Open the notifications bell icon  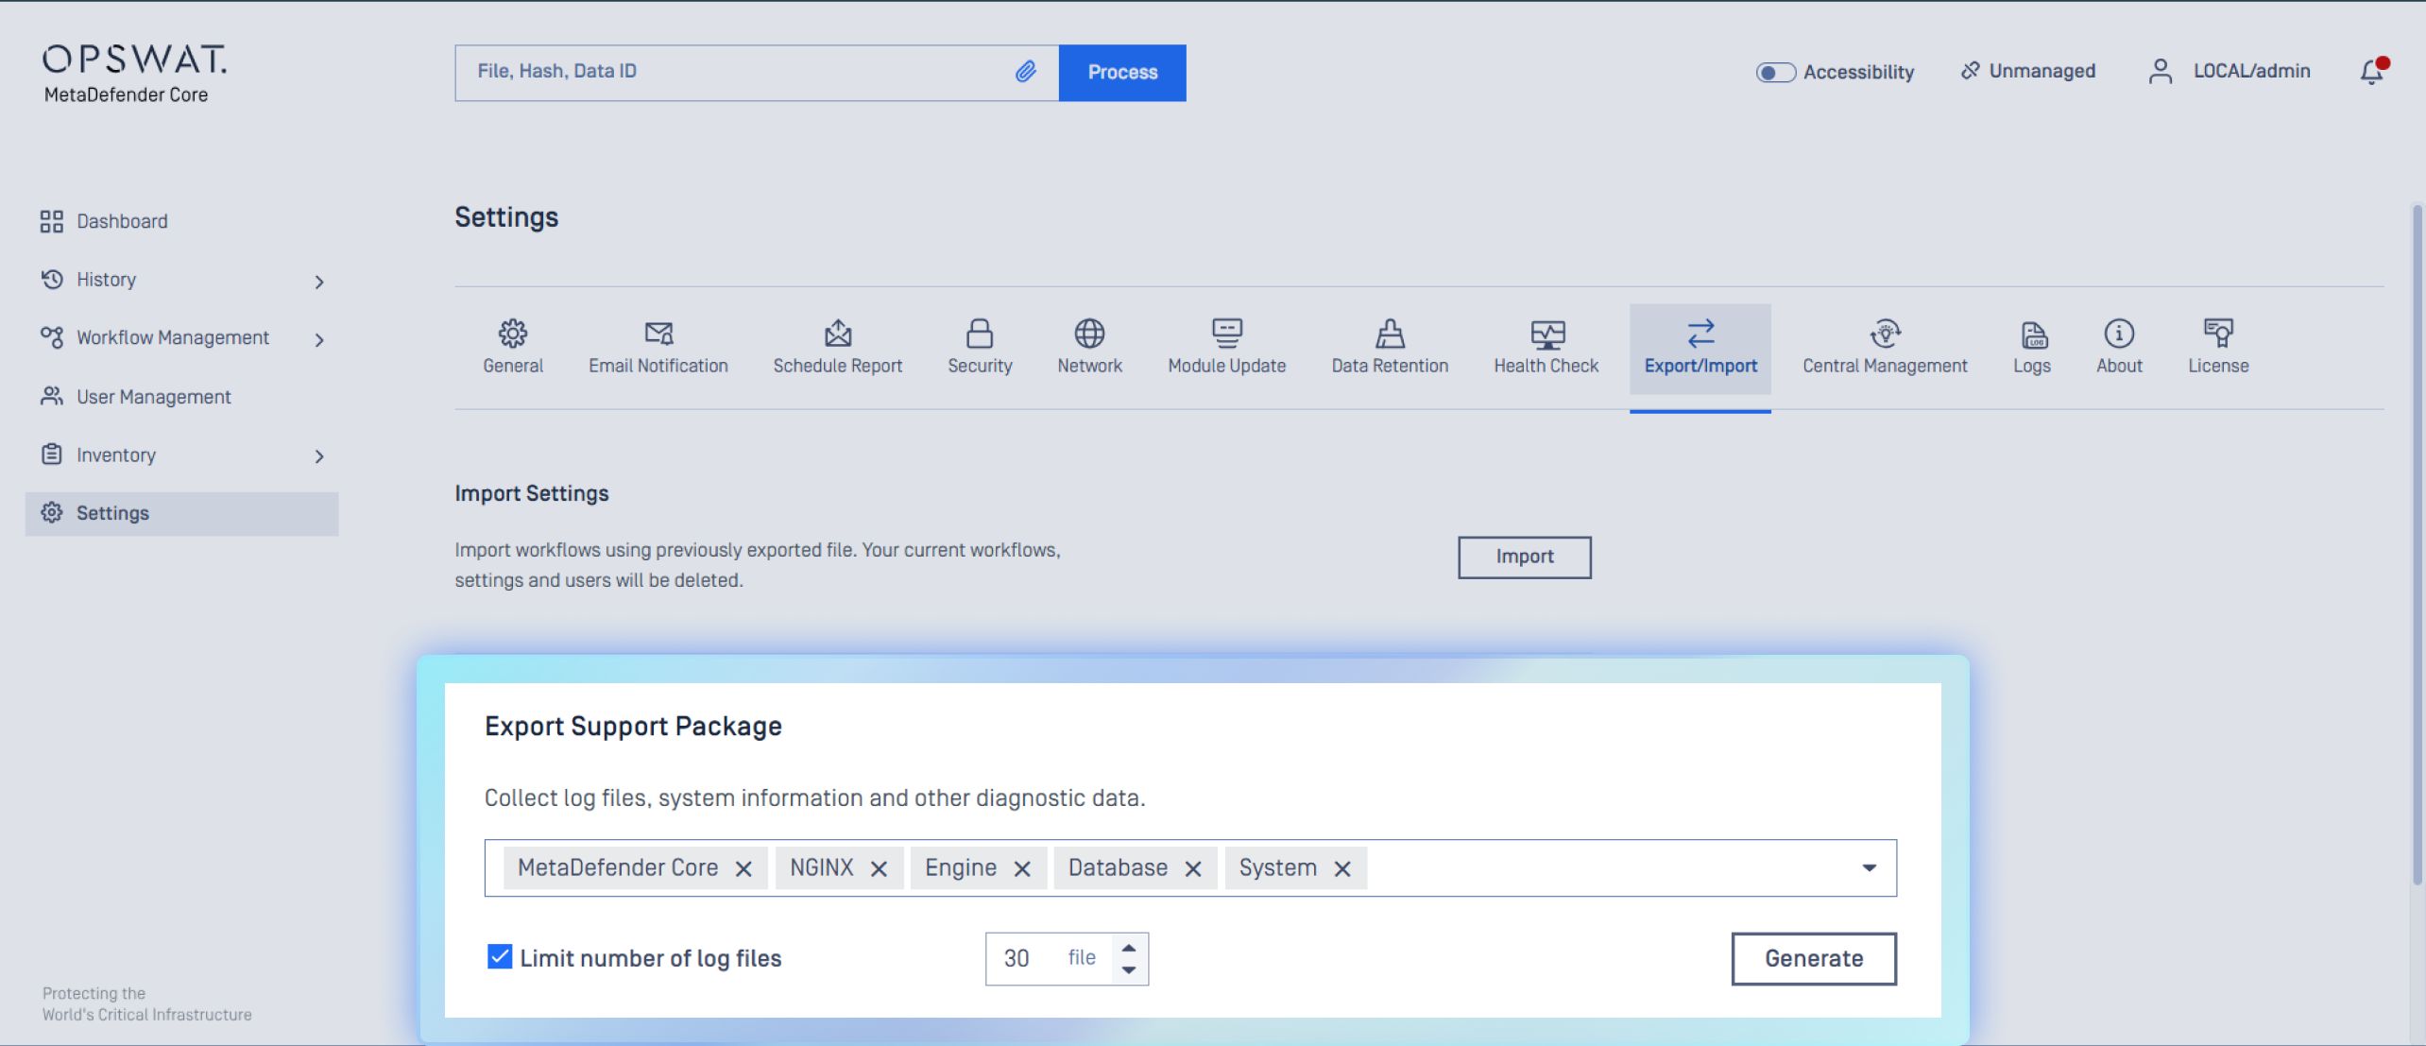click(2371, 72)
